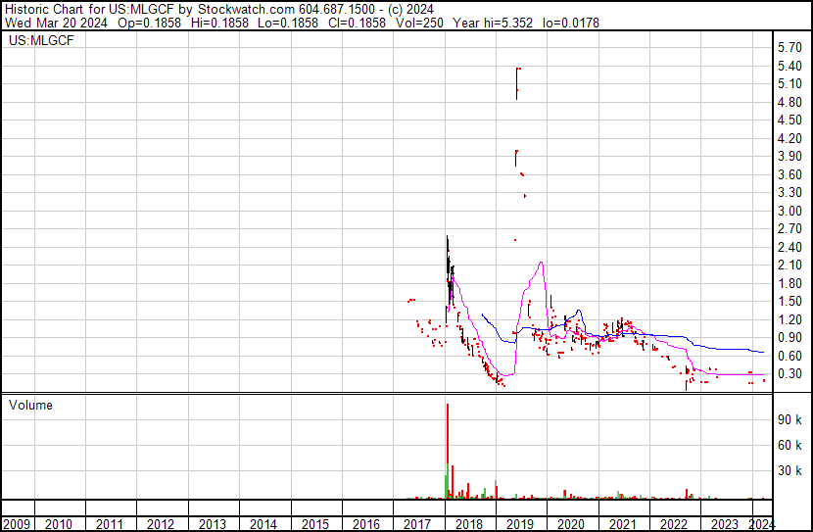
Task: Click the 2017 year label on the time axis
Action: (x=417, y=524)
